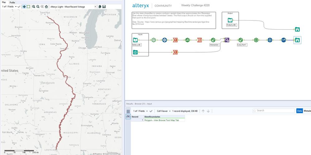Select the States.yxdb Input Data tool

135,40
